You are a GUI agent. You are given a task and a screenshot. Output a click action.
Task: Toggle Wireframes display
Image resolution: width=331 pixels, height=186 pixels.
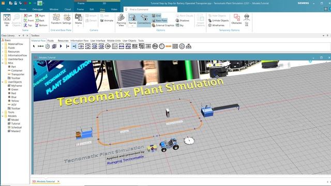point(216,25)
